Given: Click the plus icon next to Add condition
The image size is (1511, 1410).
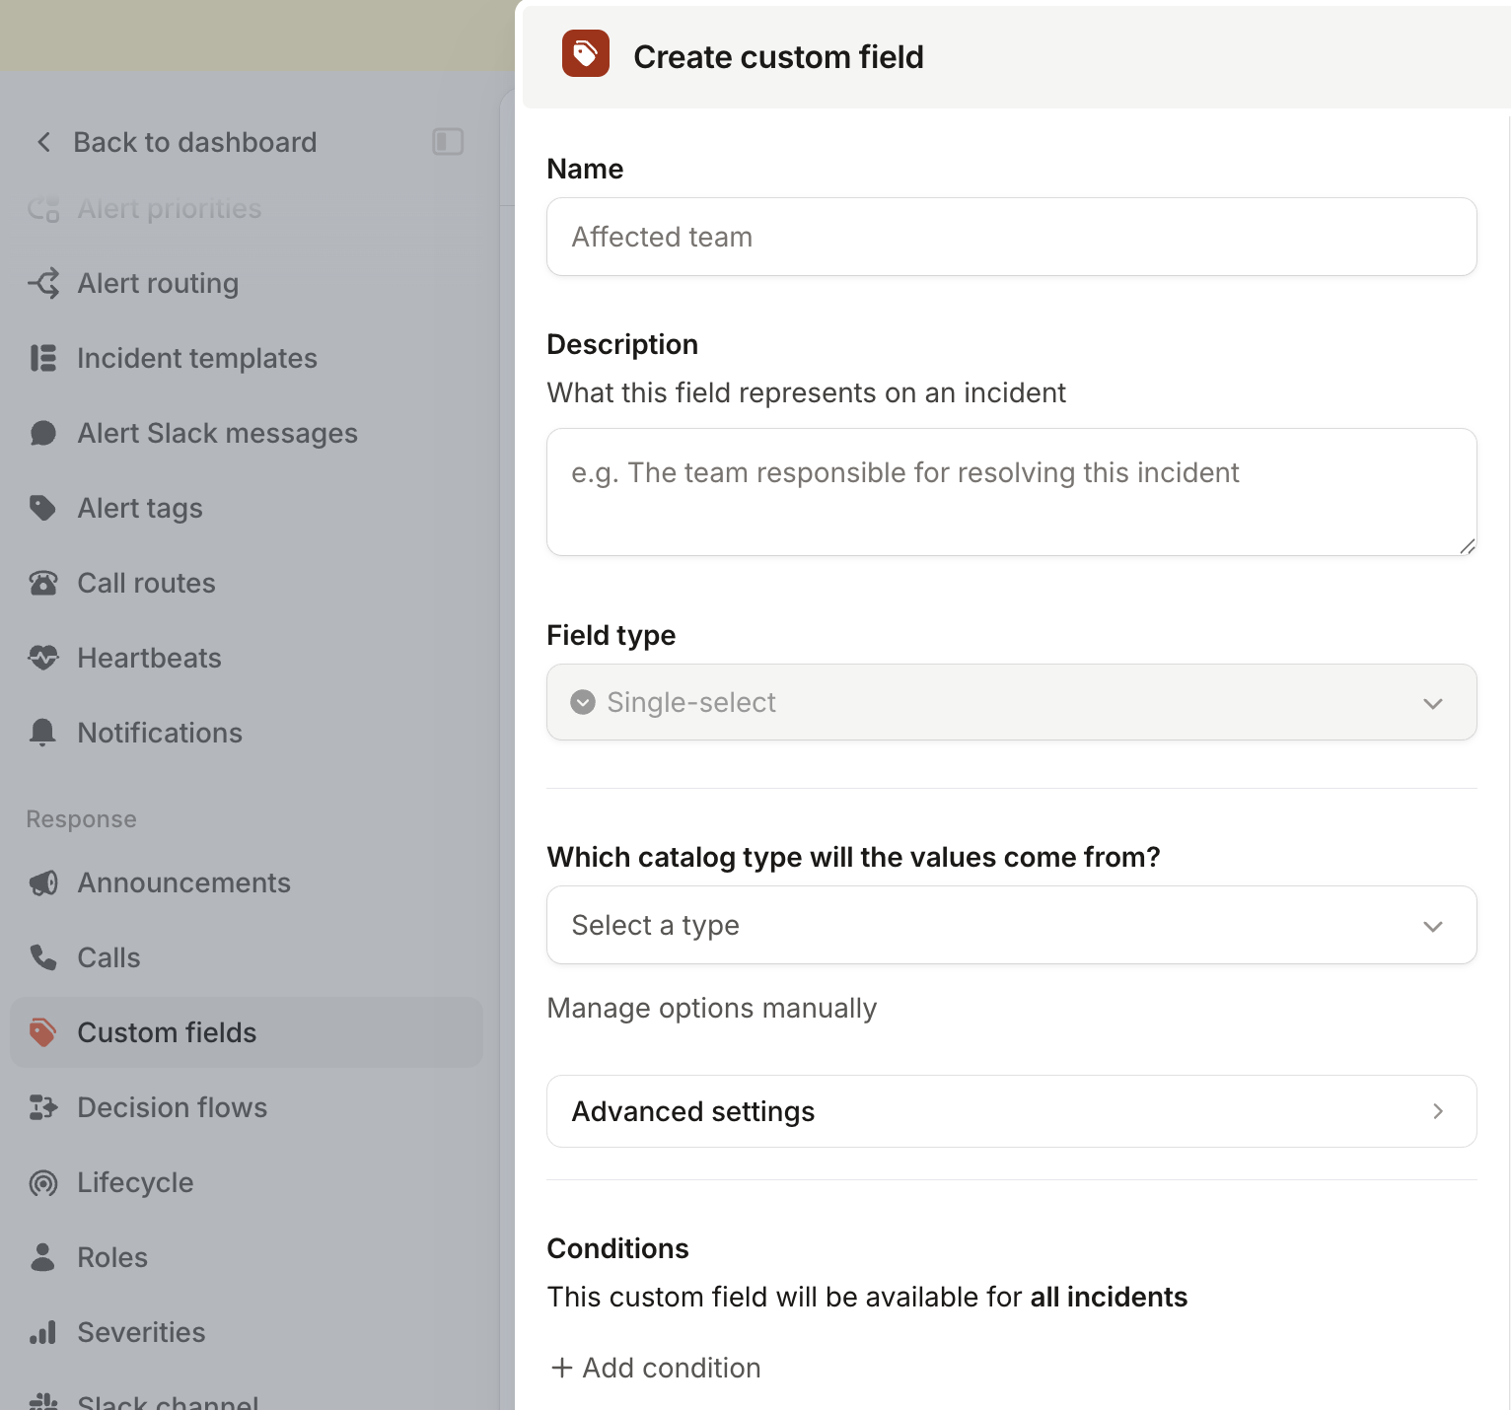Looking at the screenshot, I should (561, 1368).
